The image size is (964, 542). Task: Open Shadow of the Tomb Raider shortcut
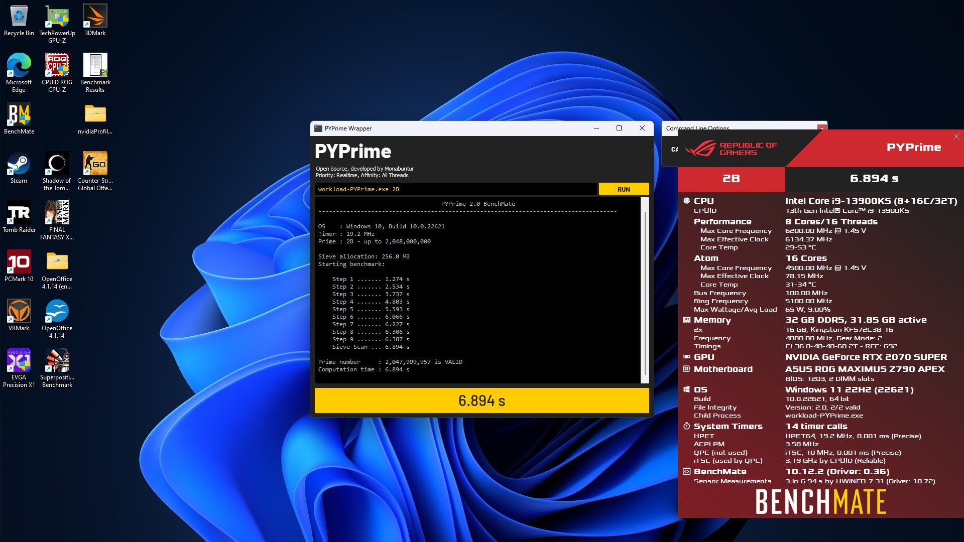point(57,172)
